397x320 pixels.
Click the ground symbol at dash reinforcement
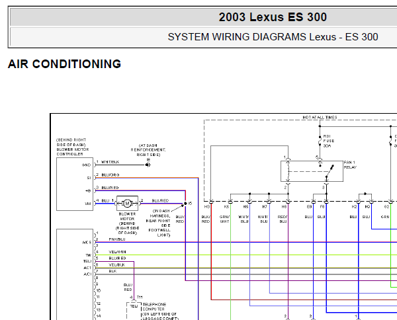click(x=148, y=165)
